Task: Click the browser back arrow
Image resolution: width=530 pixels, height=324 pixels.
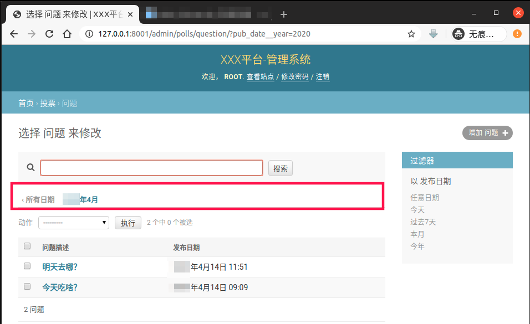Action: (14, 34)
